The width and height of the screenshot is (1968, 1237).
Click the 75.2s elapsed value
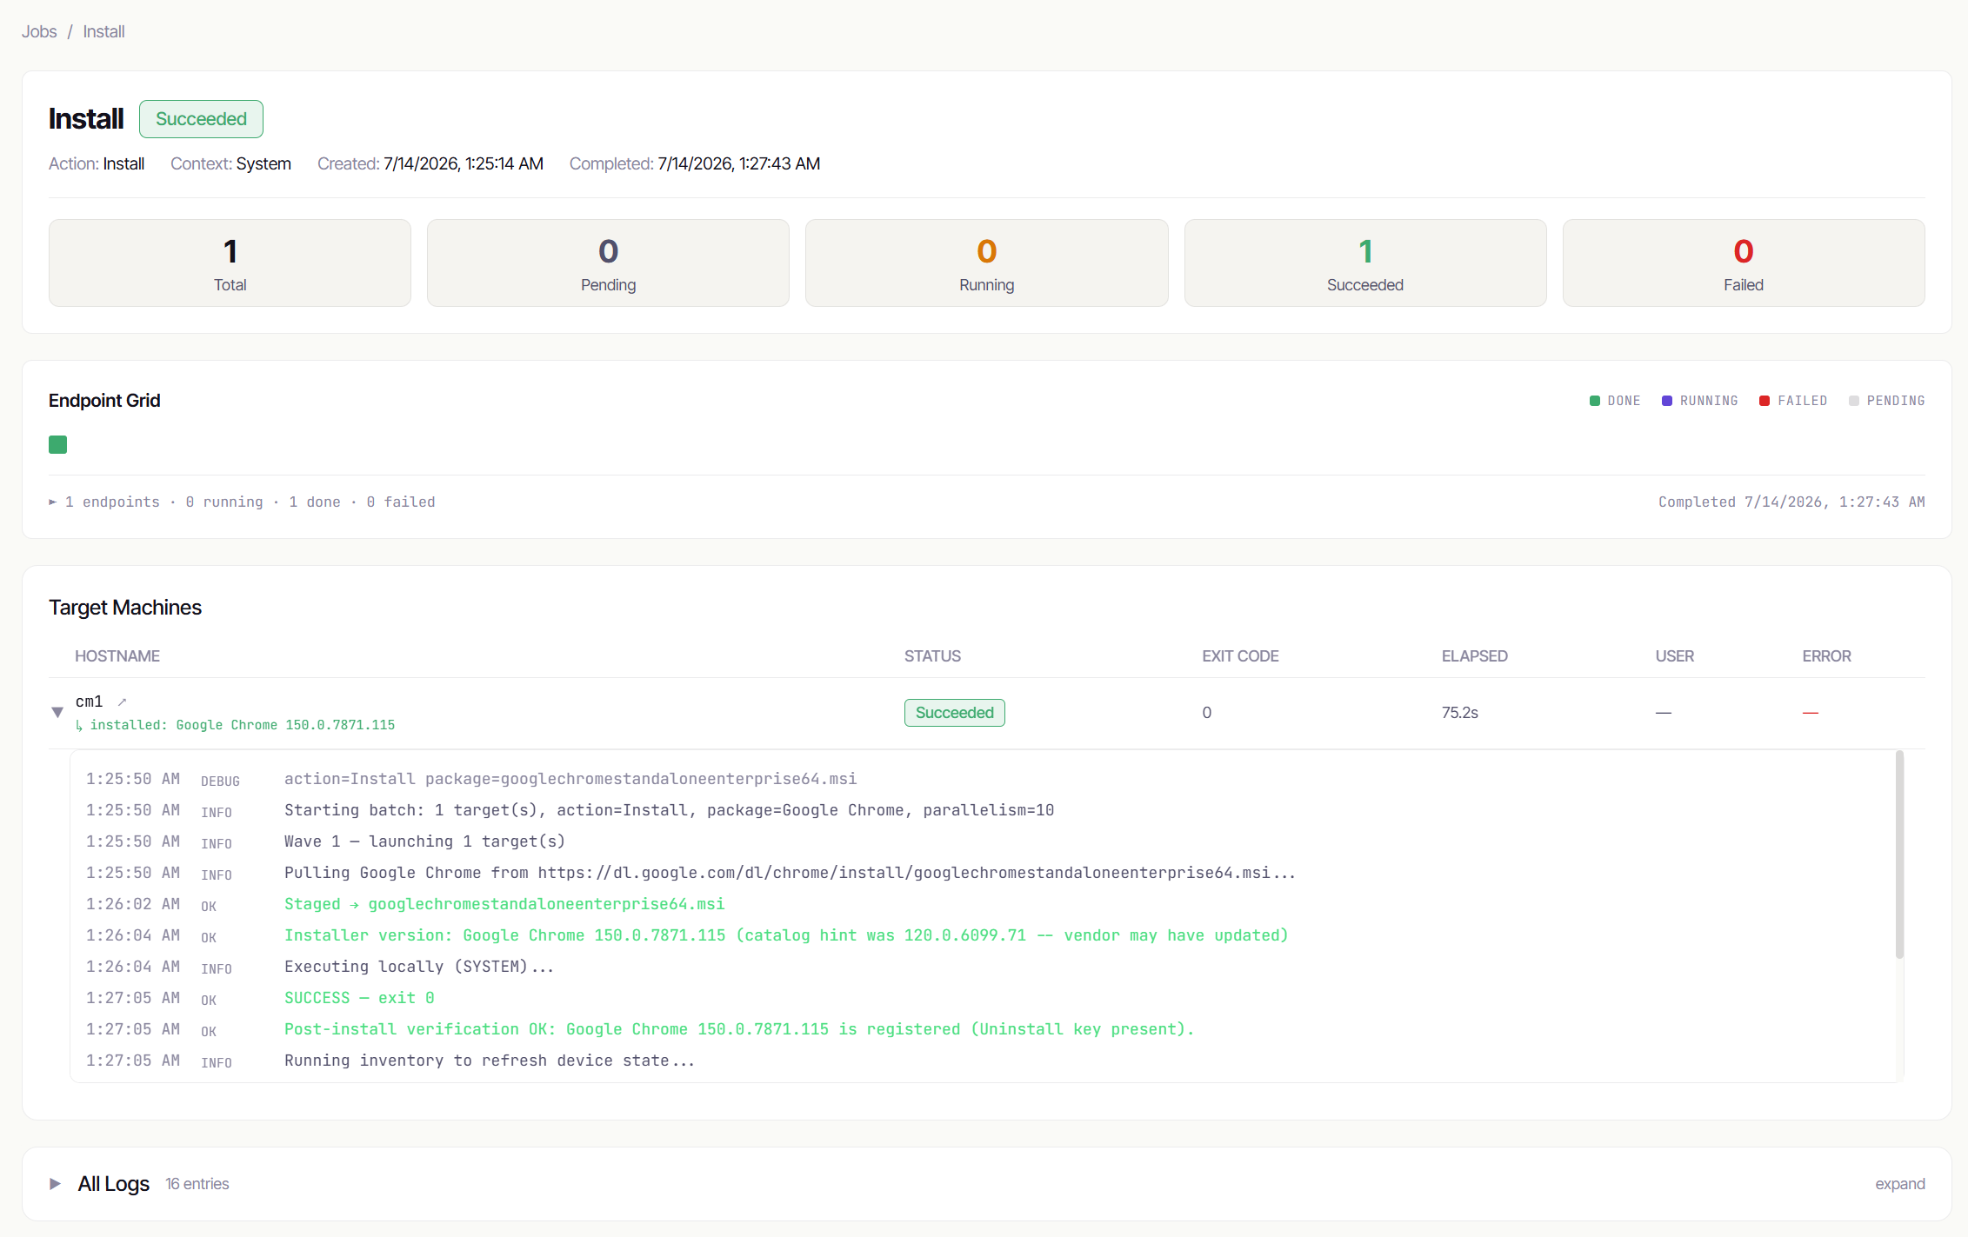pos(1460,713)
